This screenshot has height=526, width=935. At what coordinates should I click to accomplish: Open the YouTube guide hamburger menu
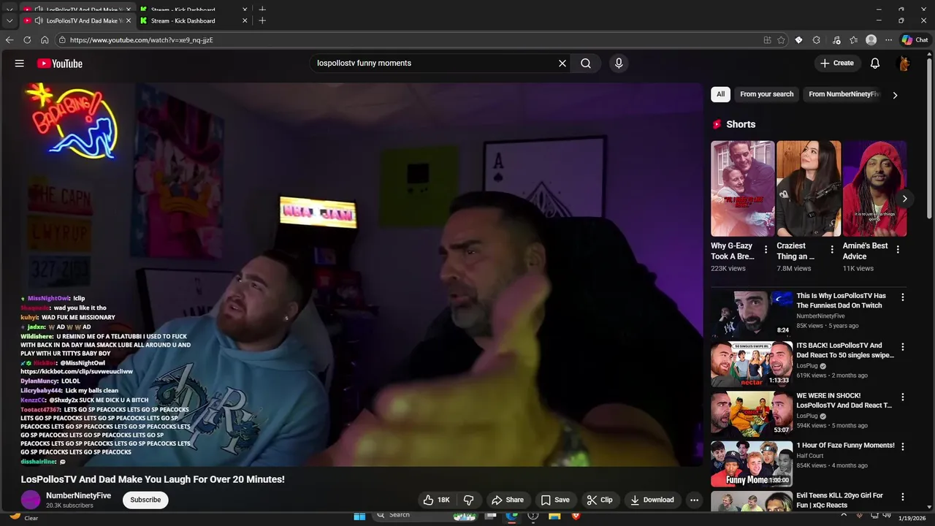click(x=20, y=64)
